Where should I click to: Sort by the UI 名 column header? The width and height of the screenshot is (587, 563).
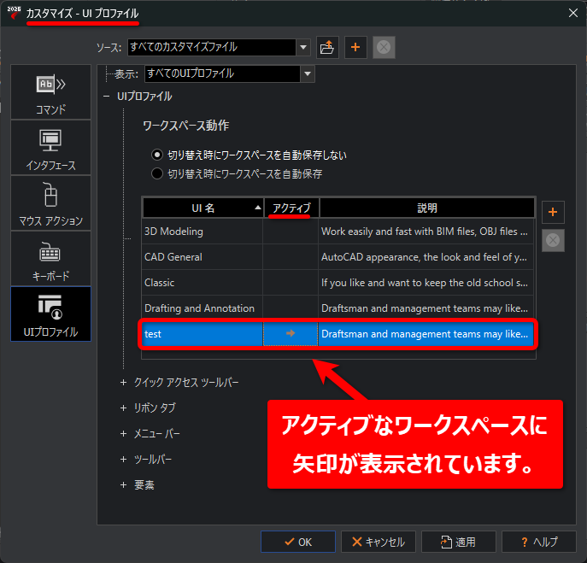point(203,208)
